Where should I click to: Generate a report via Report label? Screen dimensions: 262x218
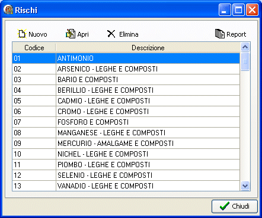click(236, 34)
